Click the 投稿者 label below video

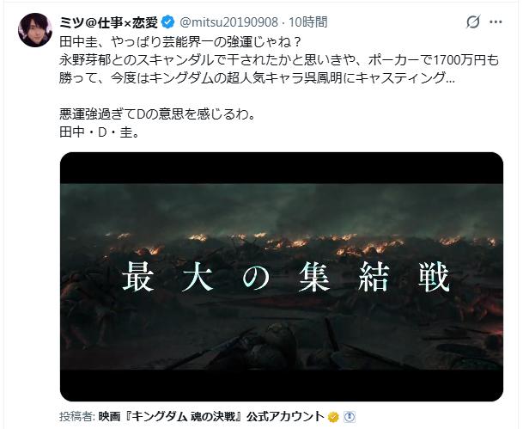(77, 416)
